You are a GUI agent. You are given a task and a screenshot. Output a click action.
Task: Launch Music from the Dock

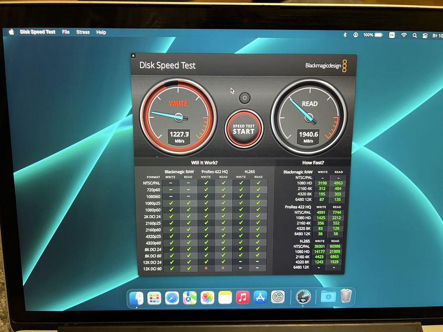coord(243,297)
